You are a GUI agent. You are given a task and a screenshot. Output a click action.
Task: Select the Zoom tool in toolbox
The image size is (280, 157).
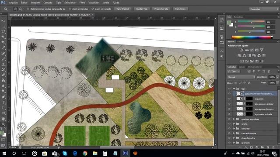pyautogui.click(x=3, y=124)
